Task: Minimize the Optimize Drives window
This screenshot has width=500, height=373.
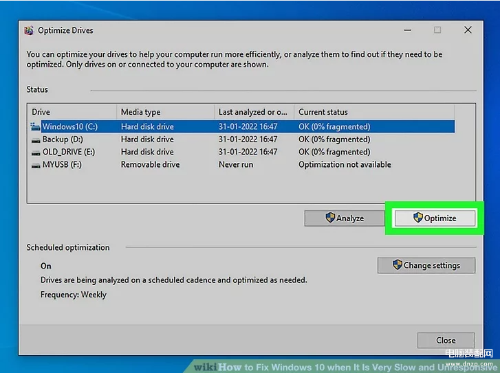Action: [408, 30]
